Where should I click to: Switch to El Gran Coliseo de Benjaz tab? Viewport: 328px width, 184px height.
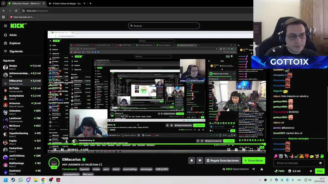coord(67,4)
